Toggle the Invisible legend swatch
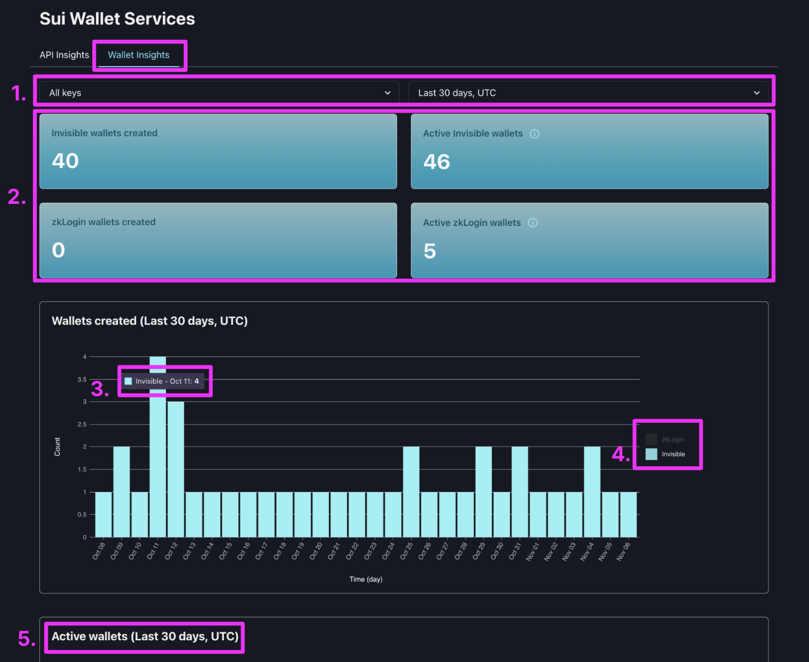The height and width of the screenshot is (662, 809). 651,454
